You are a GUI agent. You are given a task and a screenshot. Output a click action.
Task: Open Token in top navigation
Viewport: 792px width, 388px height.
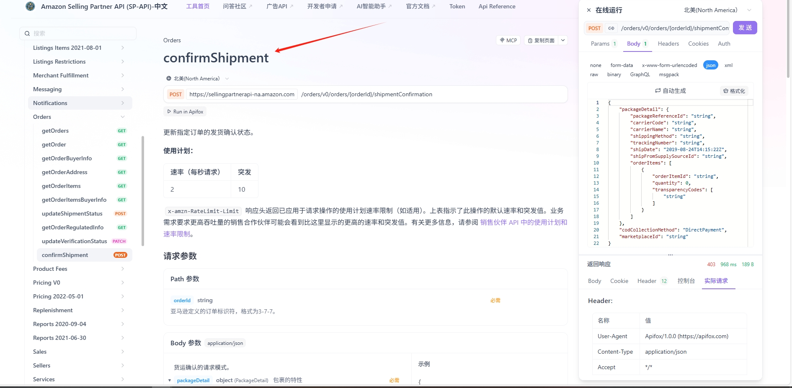457,6
